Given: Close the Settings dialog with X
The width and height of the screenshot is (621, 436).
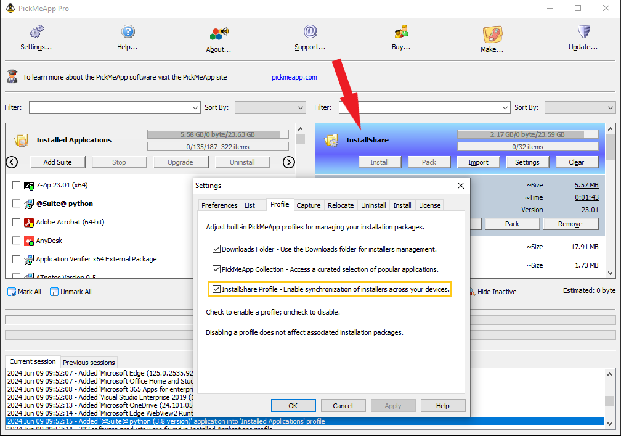Looking at the screenshot, I should click(461, 186).
